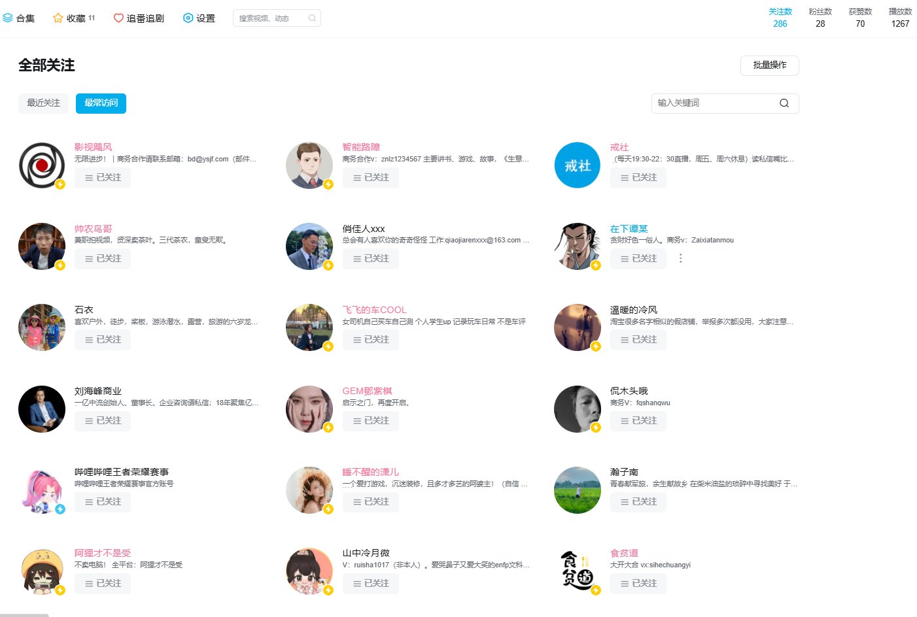Click the 合集 stack icon
This screenshot has width=917, height=617.
pyautogui.click(x=8, y=18)
